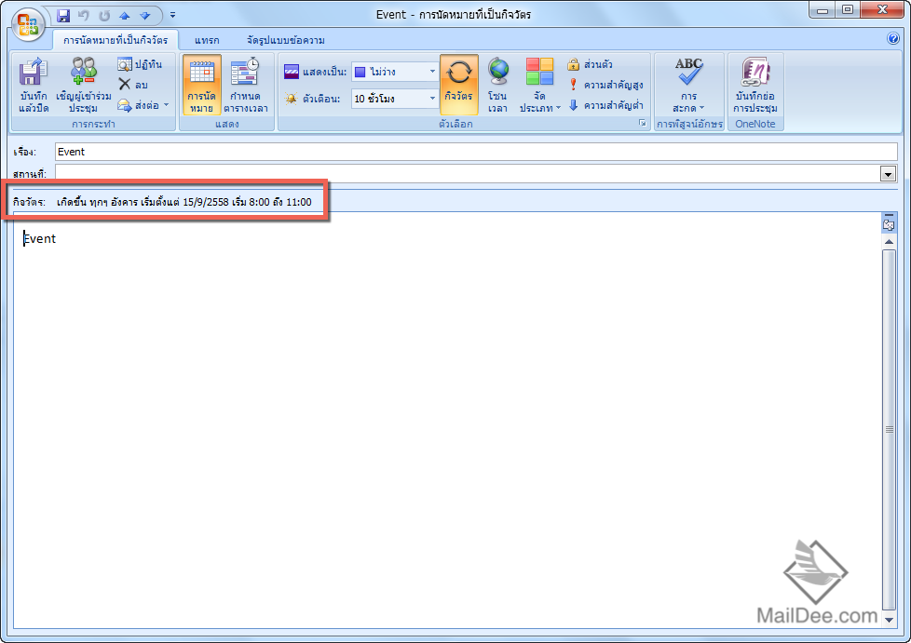Open the Categorize (จัดประเภท) color menu
The height and width of the screenshot is (643, 911).
tap(539, 84)
